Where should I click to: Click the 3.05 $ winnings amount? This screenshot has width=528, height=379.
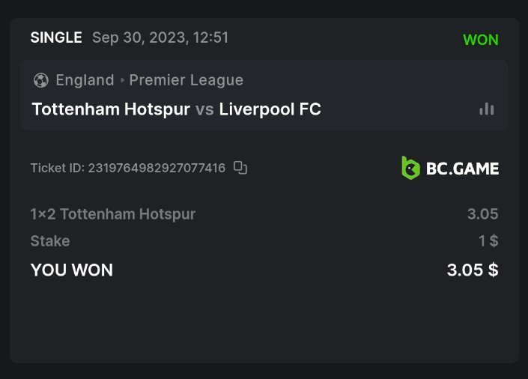click(x=473, y=270)
